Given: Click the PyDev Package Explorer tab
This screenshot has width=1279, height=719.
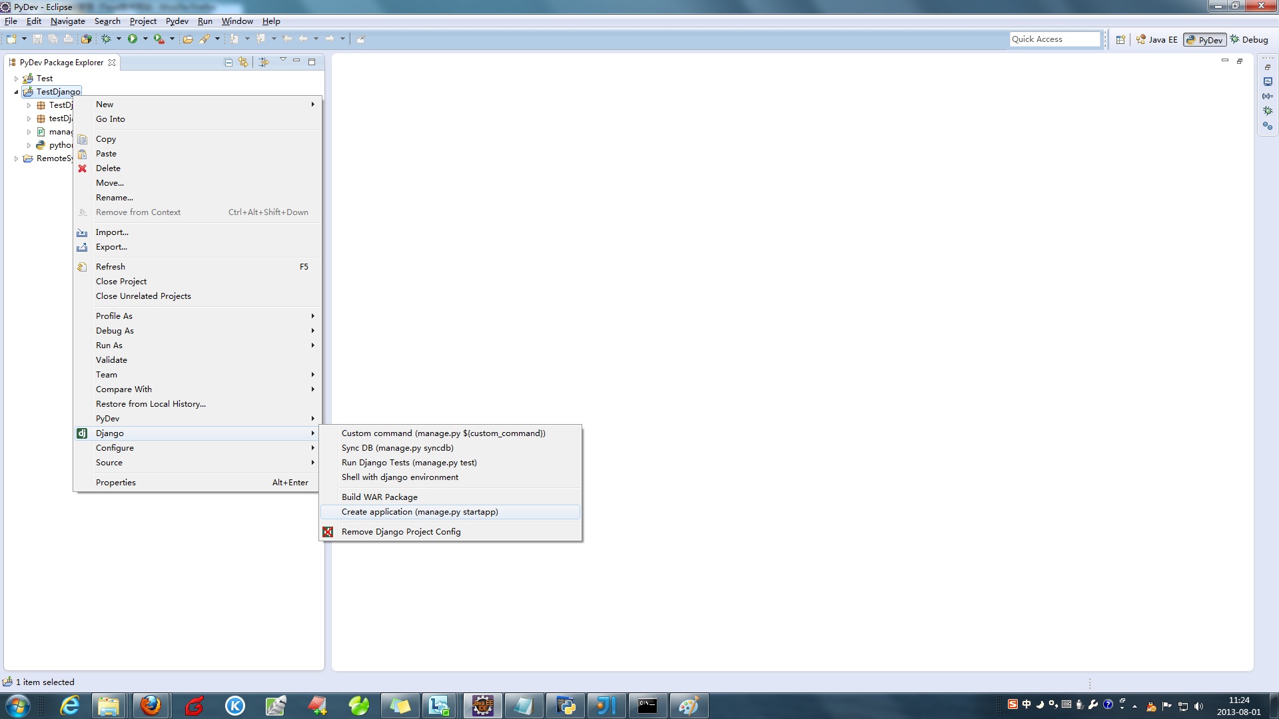Looking at the screenshot, I should [62, 63].
